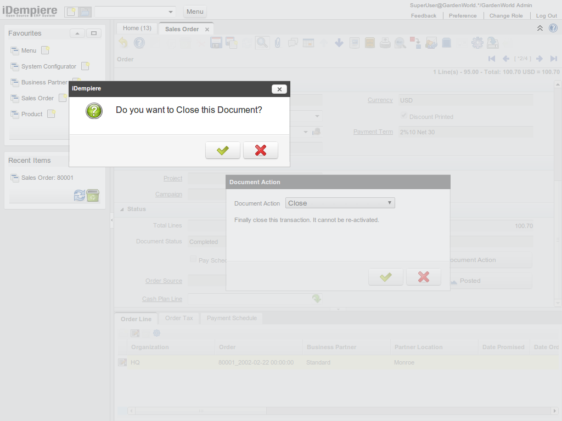Click the trash icon in Recent Items
The height and width of the screenshot is (421, 562).
click(x=93, y=196)
